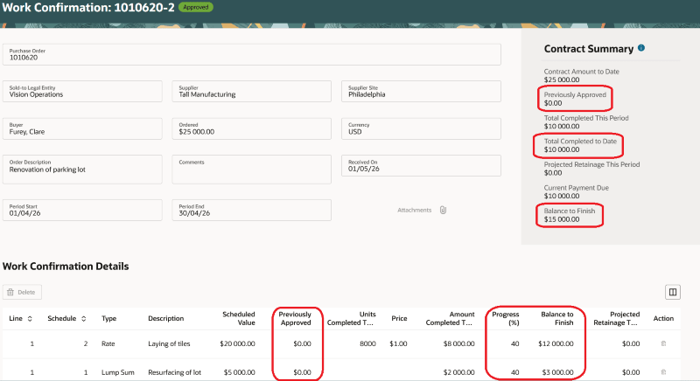Select the Buyer field Furey, Clare
The image size is (700, 381).
[82, 128]
